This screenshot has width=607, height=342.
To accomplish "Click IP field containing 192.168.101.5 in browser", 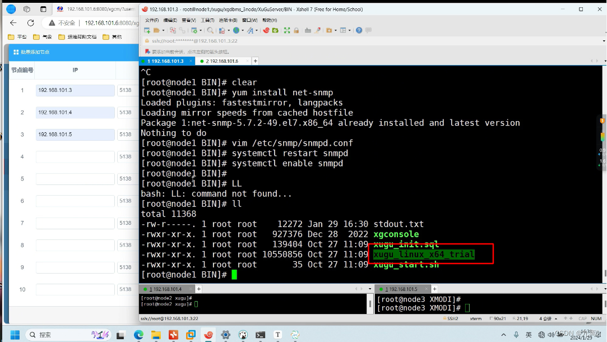I will pyautogui.click(x=75, y=135).
